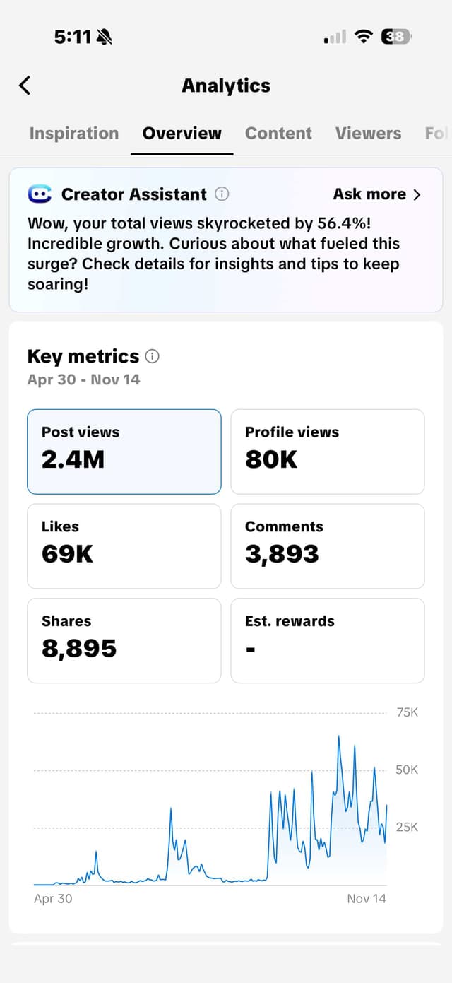Select the Likes metric card
Viewport: 452px width, 983px height.
pyautogui.click(x=124, y=546)
